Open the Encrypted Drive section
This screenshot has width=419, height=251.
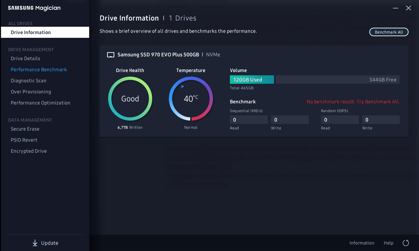(29, 151)
